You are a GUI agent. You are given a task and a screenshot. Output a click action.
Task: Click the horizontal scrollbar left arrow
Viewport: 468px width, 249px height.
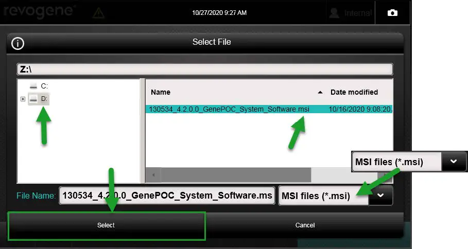click(x=153, y=175)
